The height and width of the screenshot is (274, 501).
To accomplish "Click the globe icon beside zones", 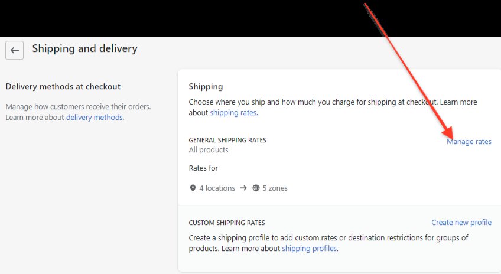I will click(x=256, y=188).
